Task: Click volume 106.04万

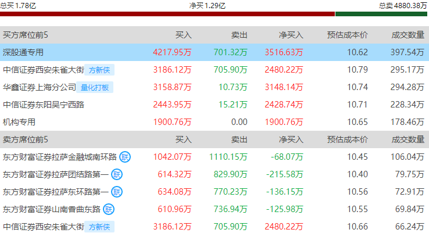Action: pyautogui.click(x=407, y=157)
